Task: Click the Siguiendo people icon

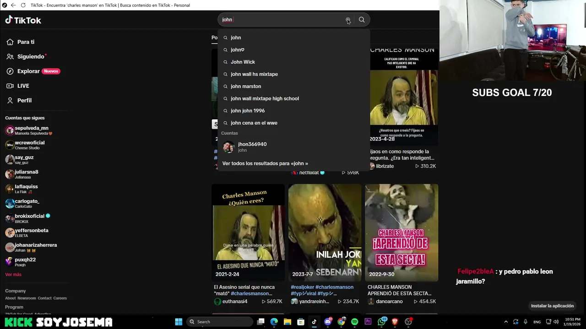Action: point(10,57)
